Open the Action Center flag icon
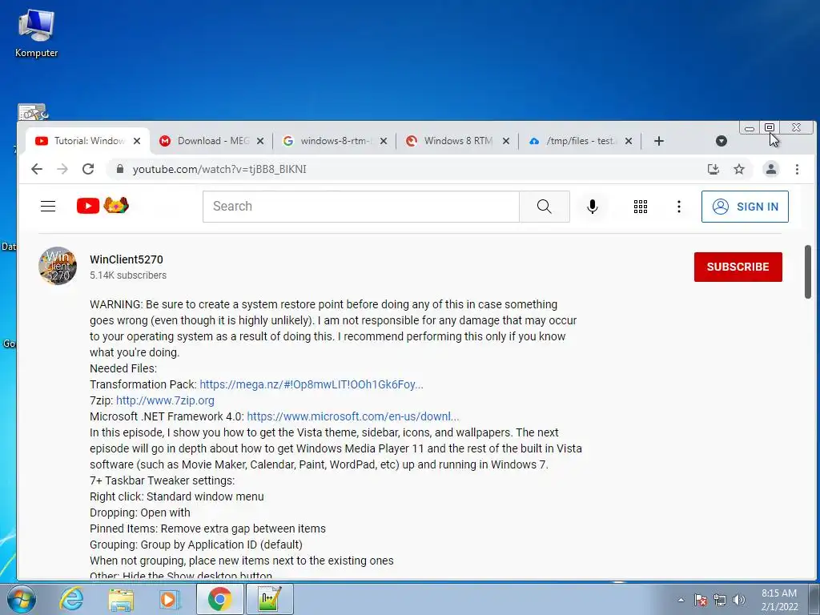This screenshot has width=820, height=615. tap(700, 600)
